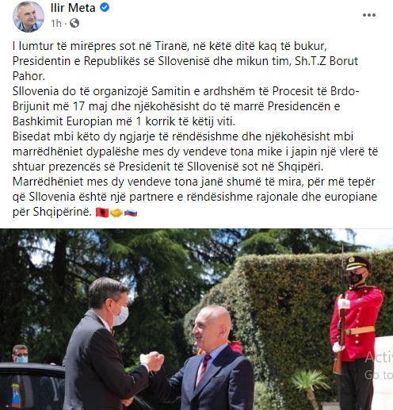Screen dimensions: 393x410
Task: Click the blue verified badge
Action: [x=105, y=8]
